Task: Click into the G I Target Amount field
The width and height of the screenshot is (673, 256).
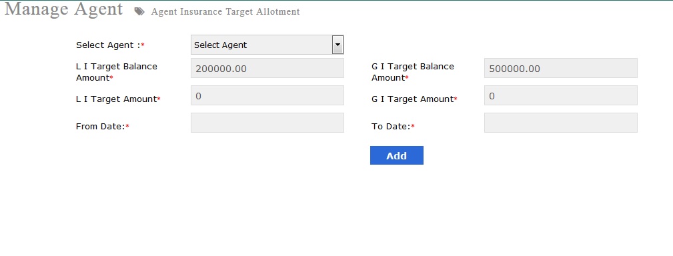Action: coord(560,95)
